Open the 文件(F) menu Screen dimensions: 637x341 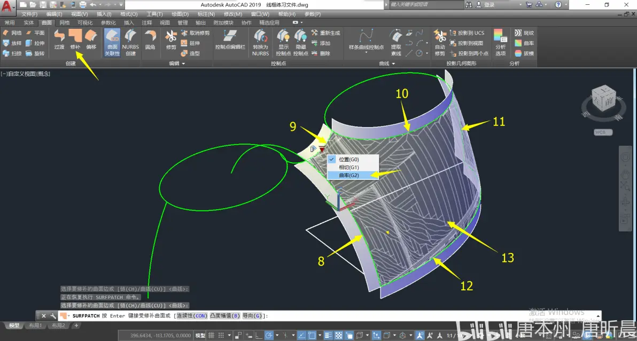(x=29, y=14)
